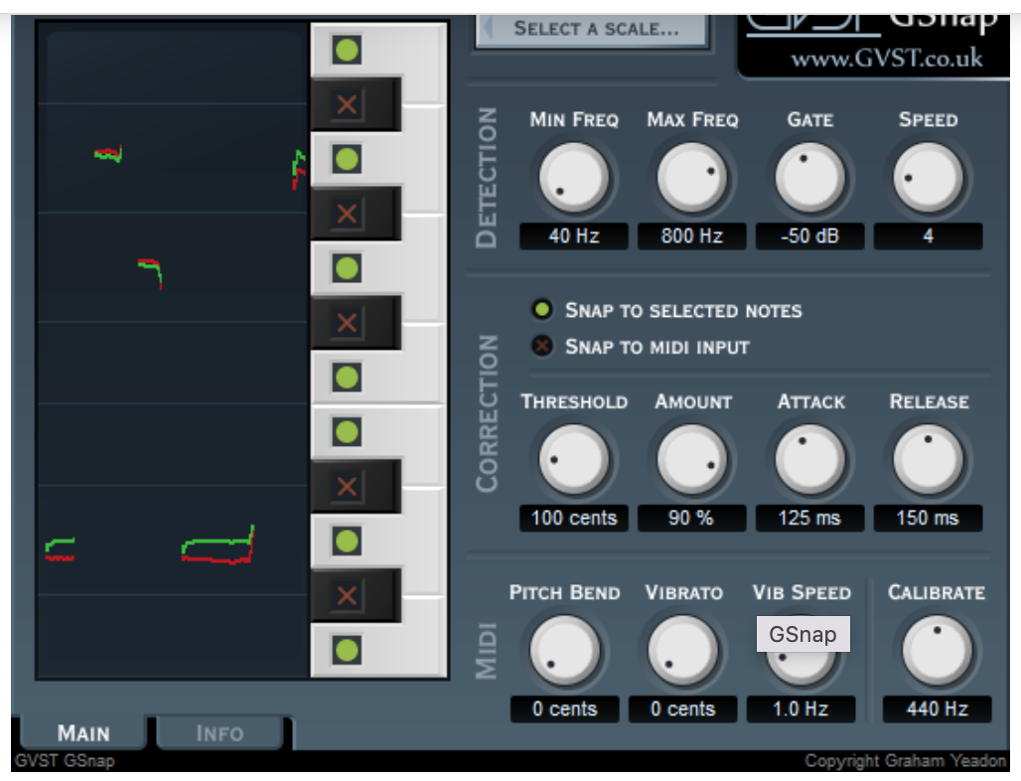Click the Copyright Graham Yeadon text
The width and height of the screenshot is (1021, 781).
point(905,761)
